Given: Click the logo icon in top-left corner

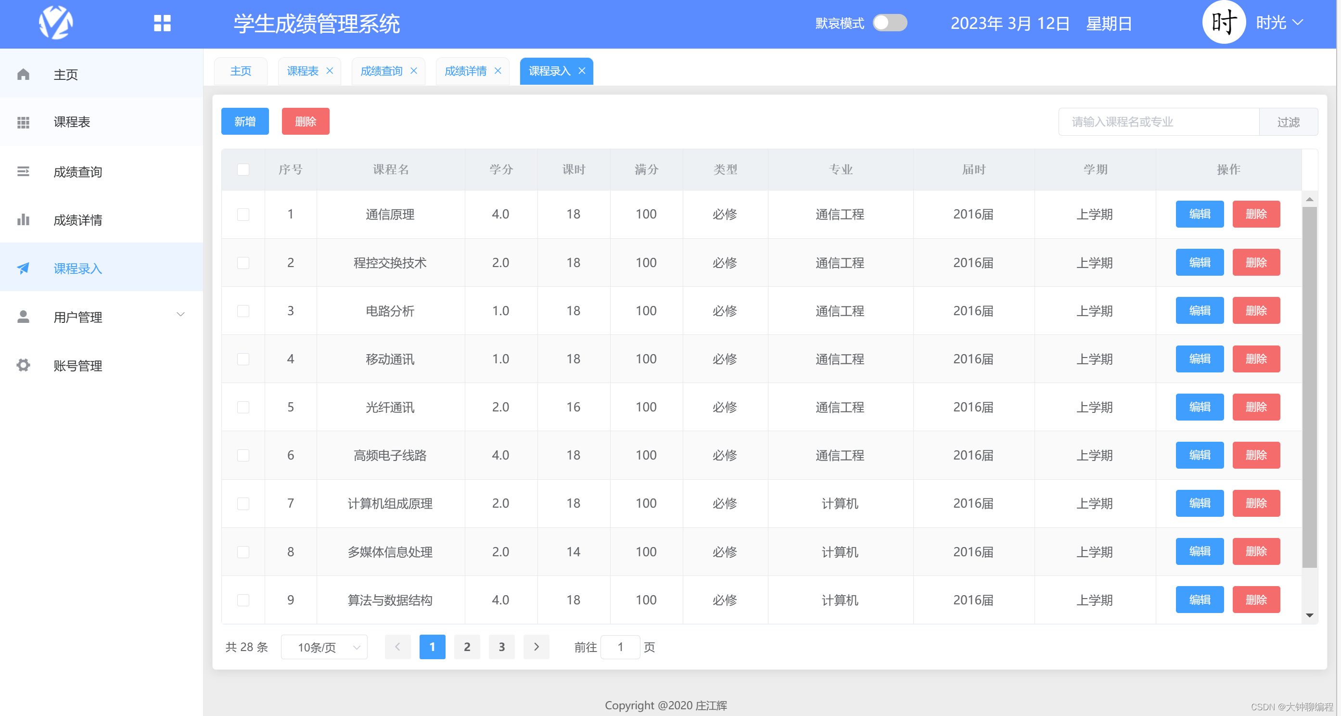Looking at the screenshot, I should 56,23.
